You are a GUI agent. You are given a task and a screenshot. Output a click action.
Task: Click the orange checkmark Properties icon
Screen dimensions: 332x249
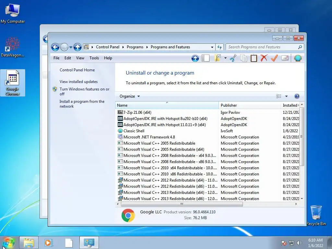coord(274,58)
